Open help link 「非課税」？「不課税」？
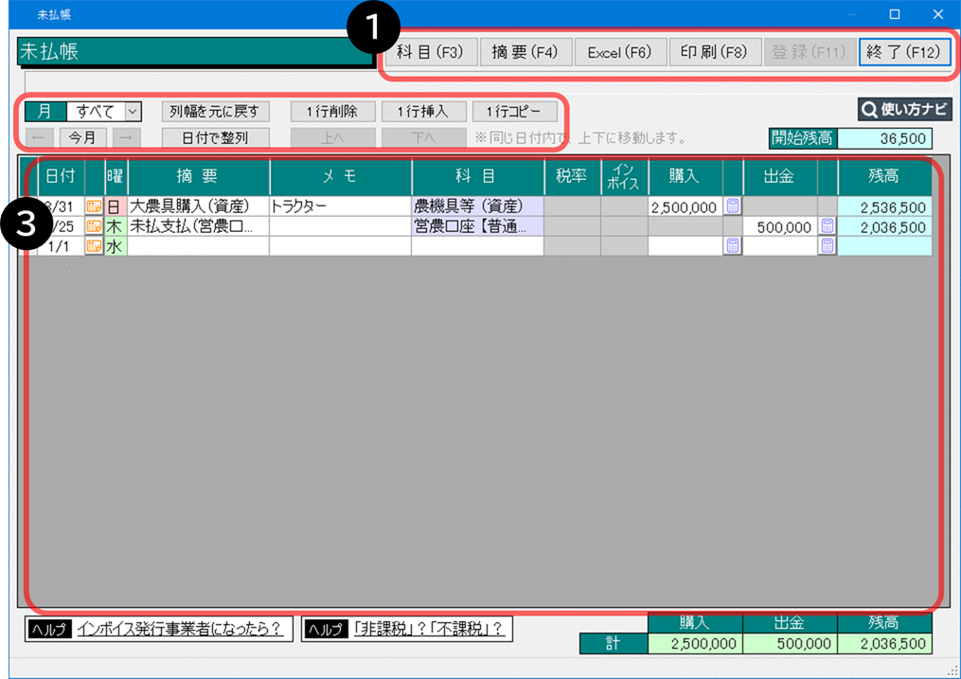Viewport: 961px width, 679px height. point(427,629)
